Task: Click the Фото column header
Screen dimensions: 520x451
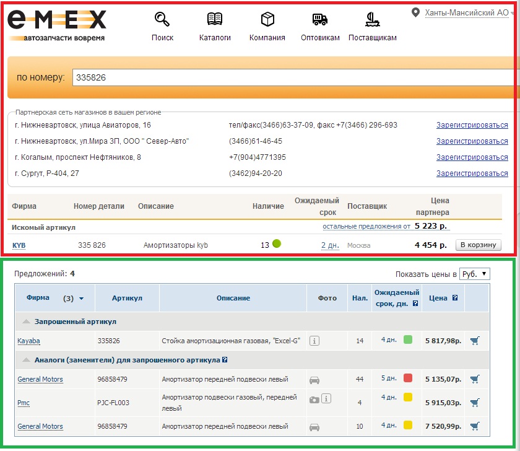Action: click(327, 298)
